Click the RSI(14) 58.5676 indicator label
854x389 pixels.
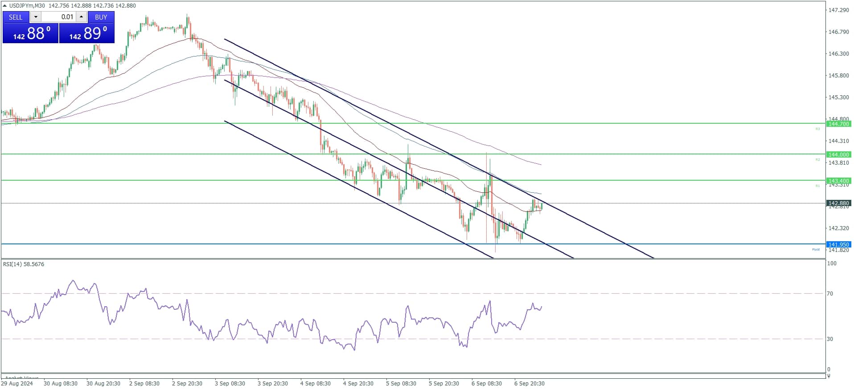24,264
